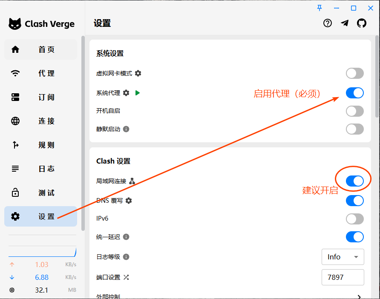
Task: Turn off DNS 覆写 switch
Action: pyautogui.click(x=355, y=201)
